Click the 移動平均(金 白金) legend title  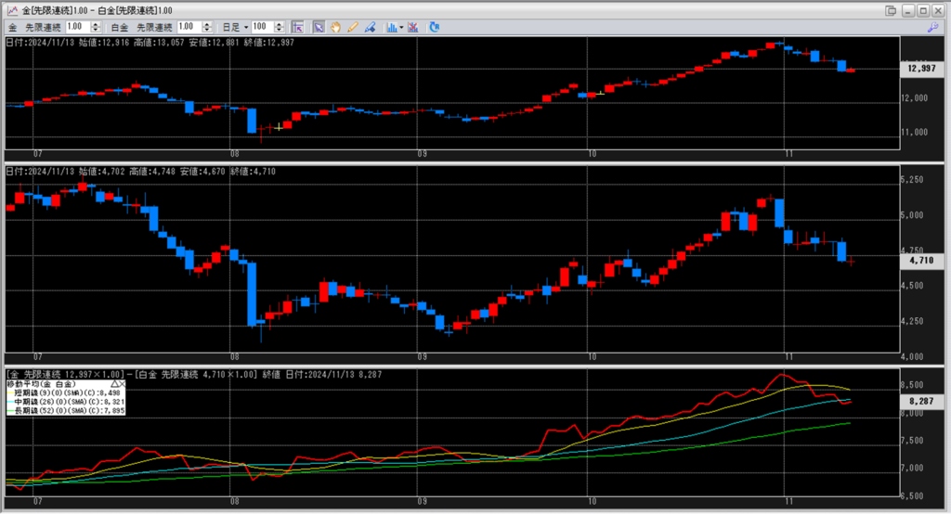point(41,384)
